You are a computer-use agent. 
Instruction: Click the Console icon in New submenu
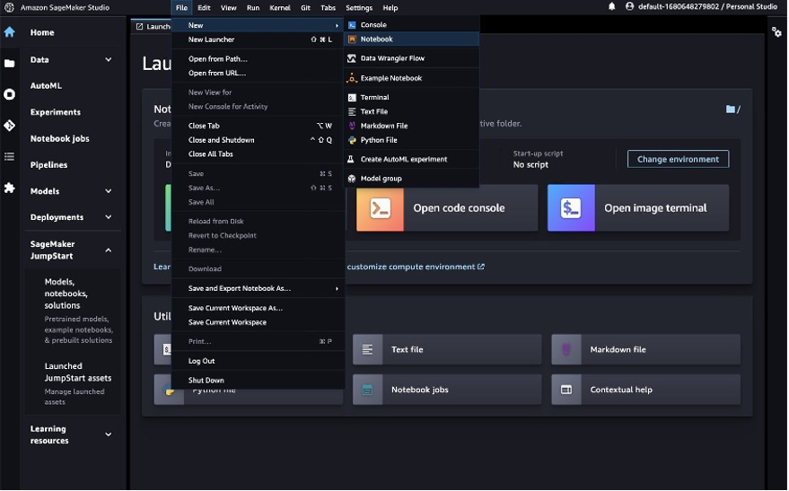click(x=352, y=24)
